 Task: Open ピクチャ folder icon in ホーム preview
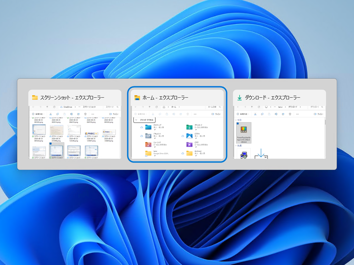(189, 136)
